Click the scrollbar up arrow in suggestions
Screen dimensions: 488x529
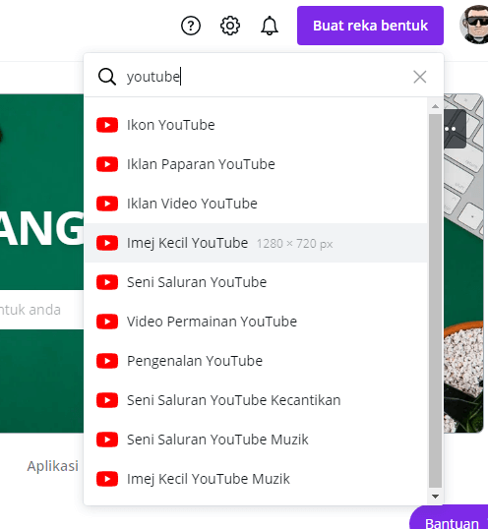pos(435,106)
